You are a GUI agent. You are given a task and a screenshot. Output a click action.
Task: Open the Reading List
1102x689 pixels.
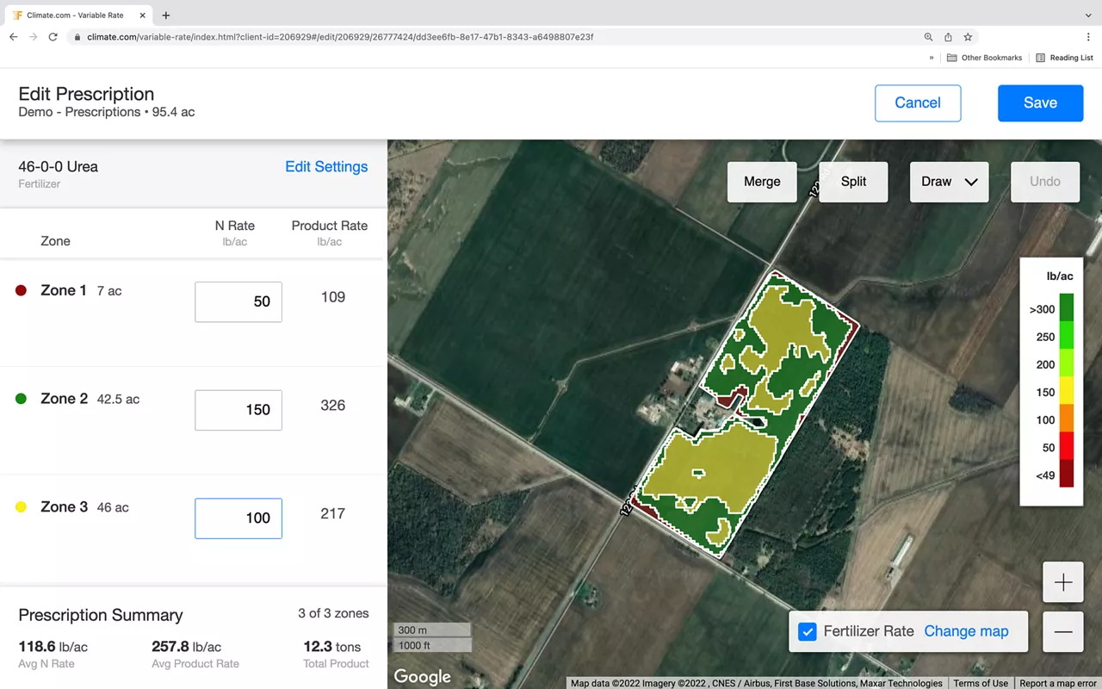click(1064, 58)
